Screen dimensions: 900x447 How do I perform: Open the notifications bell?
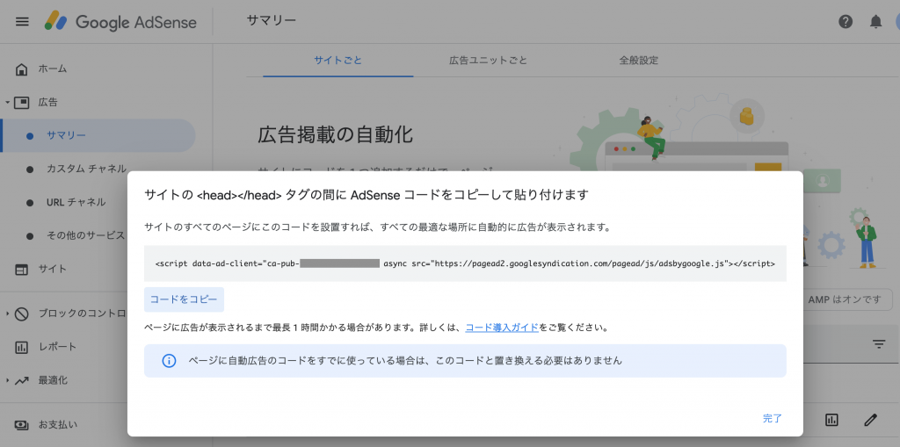[876, 22]
